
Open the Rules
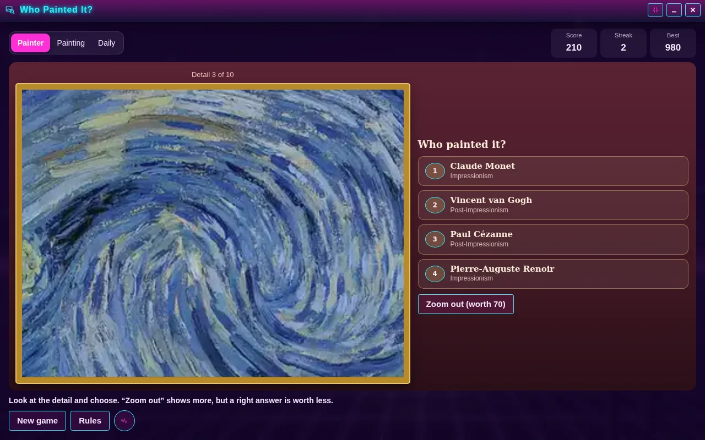pyautogui.click(x=90, y=421)
